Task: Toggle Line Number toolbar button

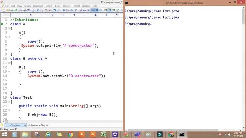Action: [x=96, y=10]
